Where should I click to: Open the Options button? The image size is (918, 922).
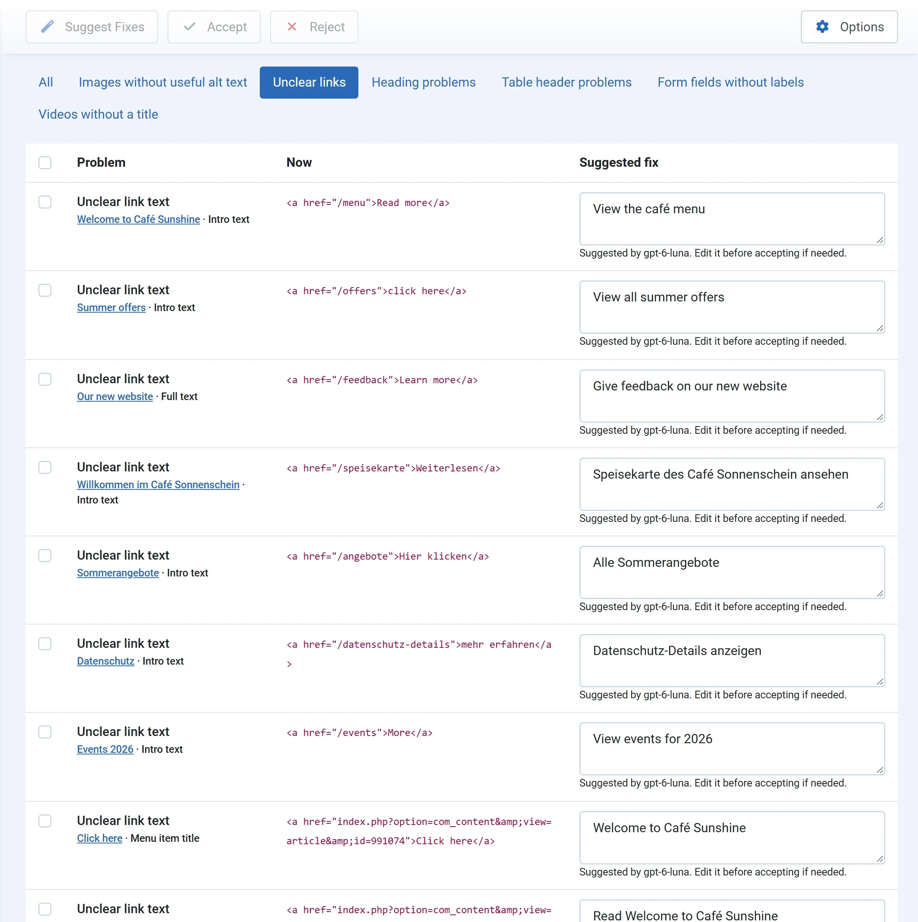click(849, 27)
